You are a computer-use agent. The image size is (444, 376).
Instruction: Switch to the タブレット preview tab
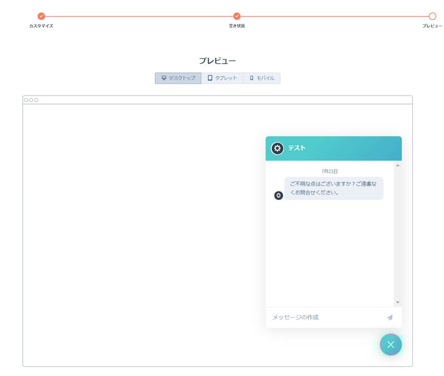pyautogui.click(x=222, y=78)
